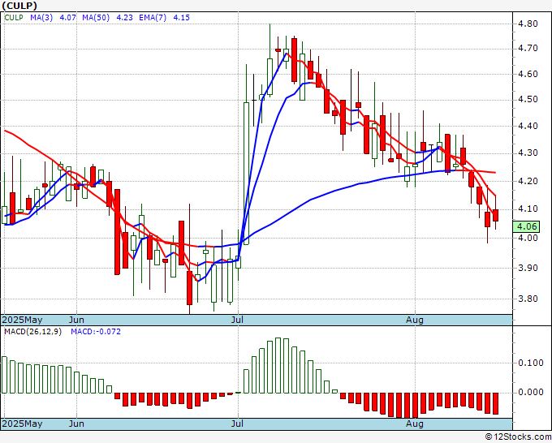Click Jul on the price chart axis
Image resolution: width=552 pixels, height=443 pixels.
238,320
